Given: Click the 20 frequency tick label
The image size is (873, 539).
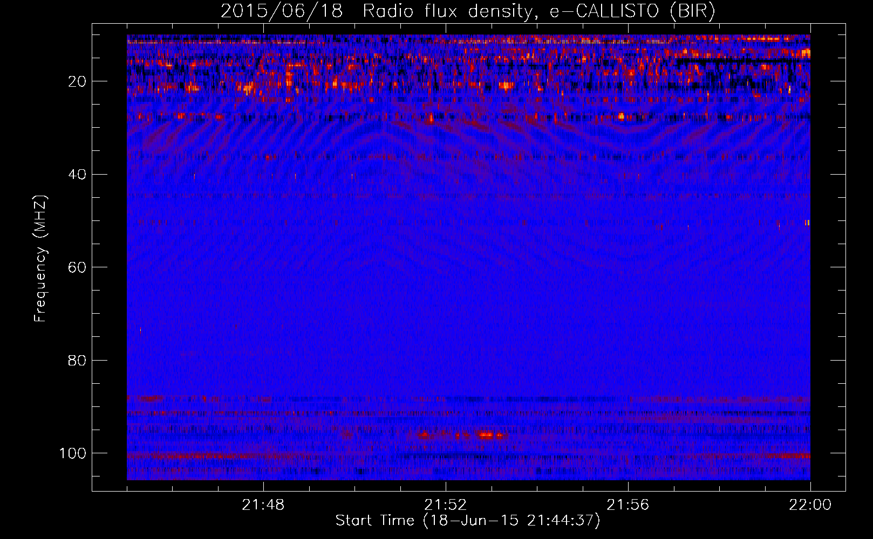Looking at the screenshot, I should pyautogui.click(x=77, y=81).
